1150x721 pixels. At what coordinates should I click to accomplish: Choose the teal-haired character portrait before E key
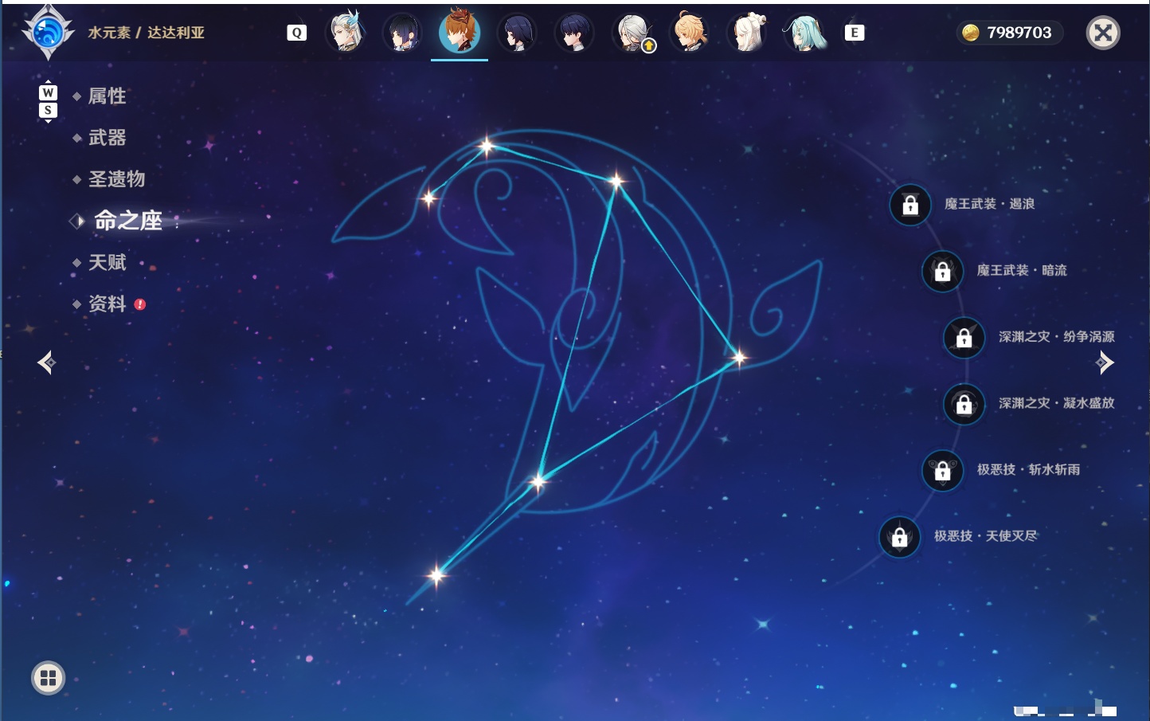pos(804,33)
